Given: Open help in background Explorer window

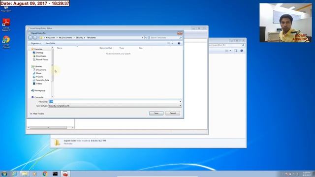Looking at the screenshot, I should pos(242,51).
